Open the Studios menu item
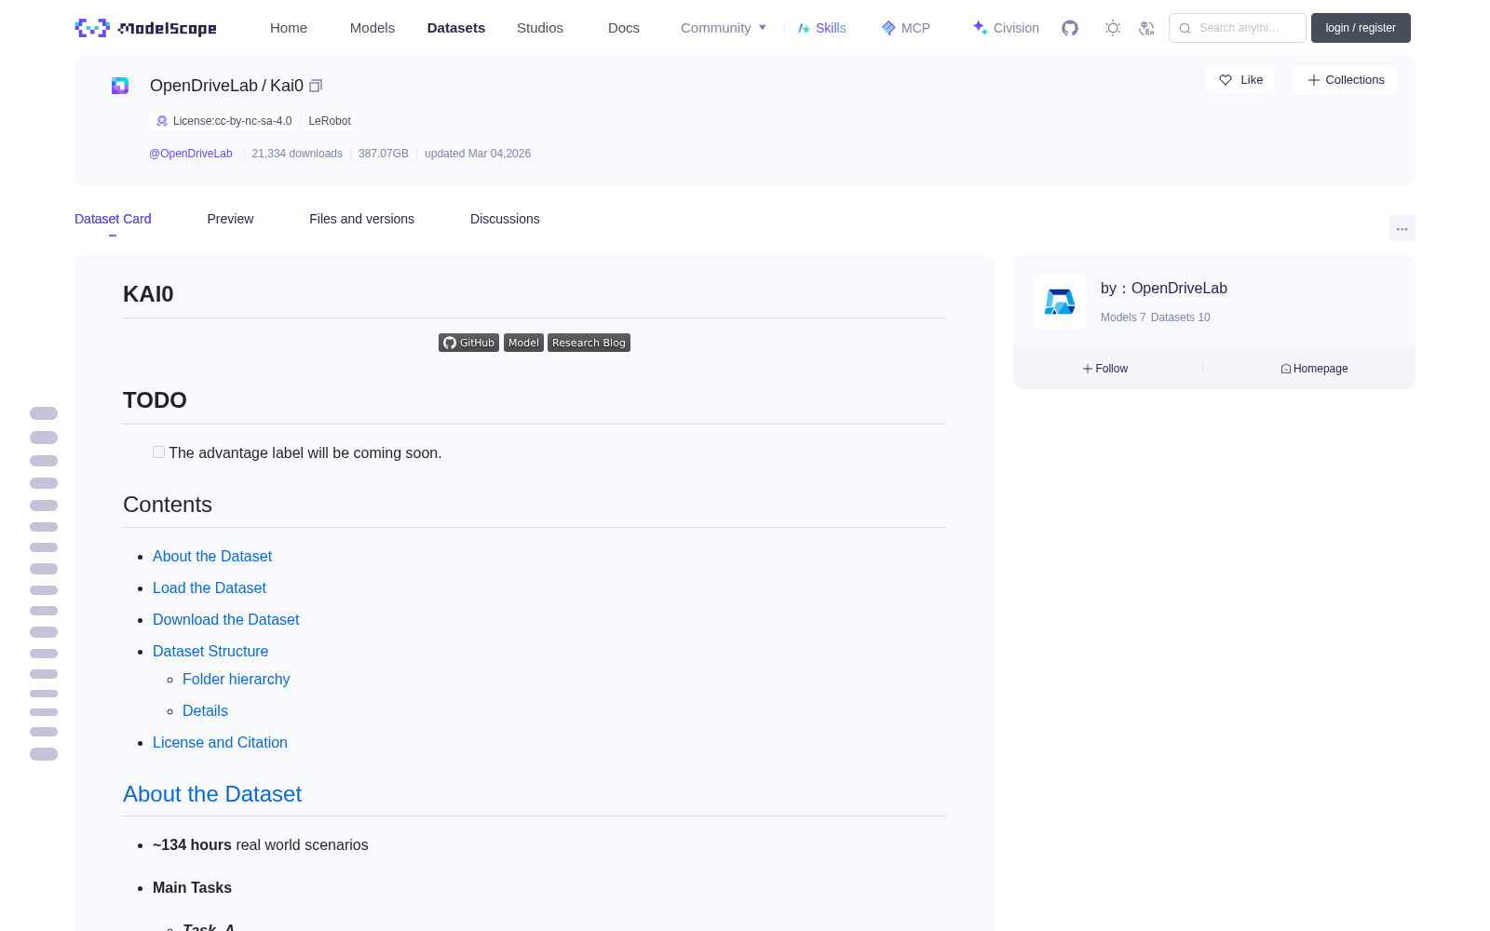 pos(540,28)
